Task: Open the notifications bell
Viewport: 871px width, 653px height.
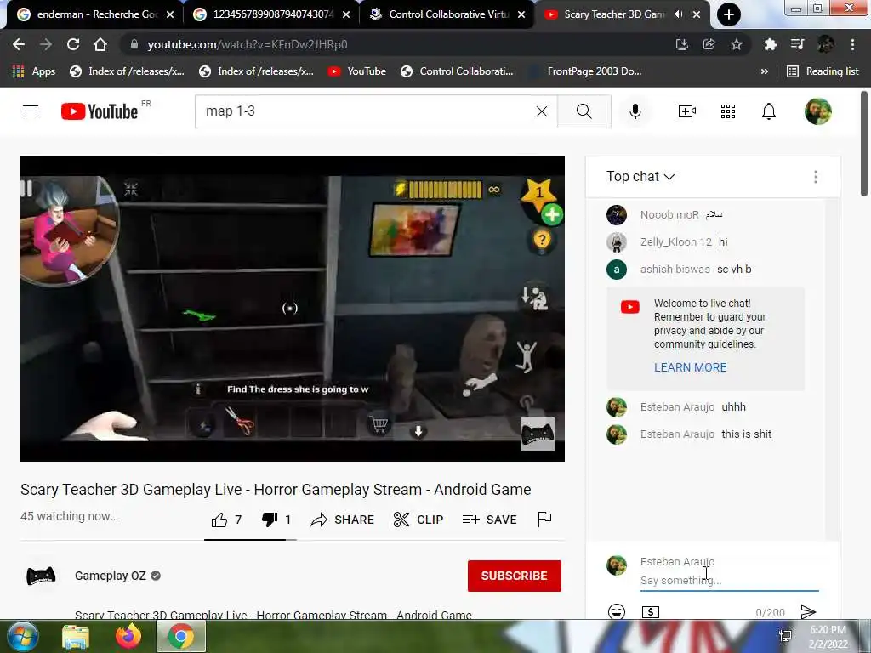Action: point(768,111)
